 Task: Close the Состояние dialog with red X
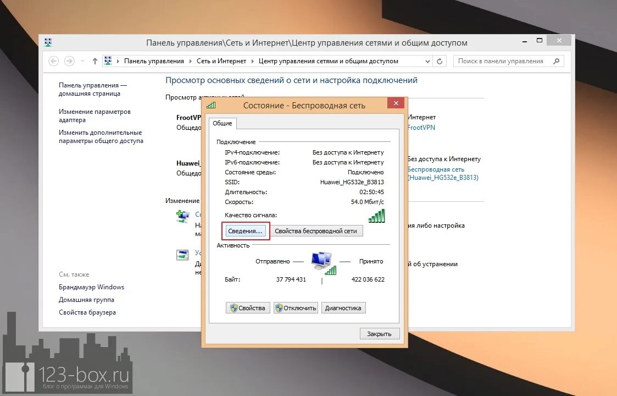396,103
